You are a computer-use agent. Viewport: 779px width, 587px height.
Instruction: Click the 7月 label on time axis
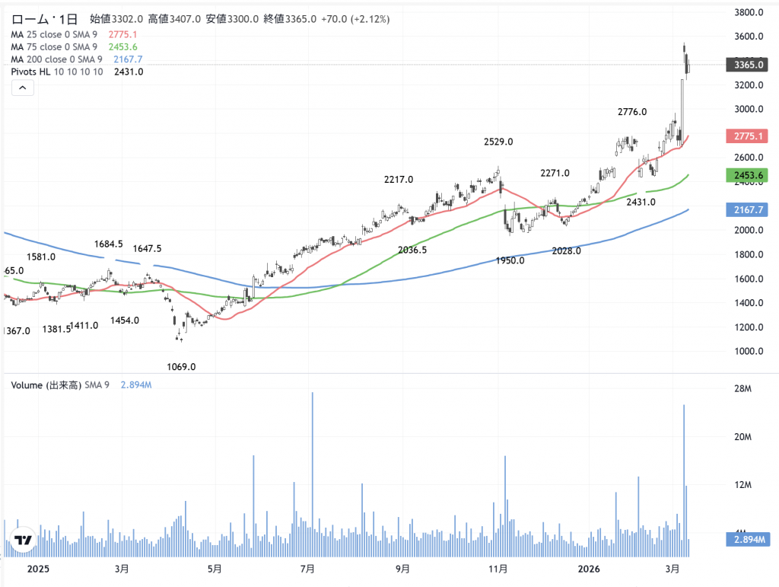308,569
